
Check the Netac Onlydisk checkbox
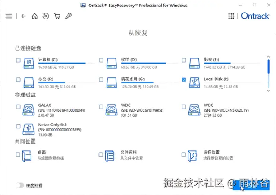18,126
